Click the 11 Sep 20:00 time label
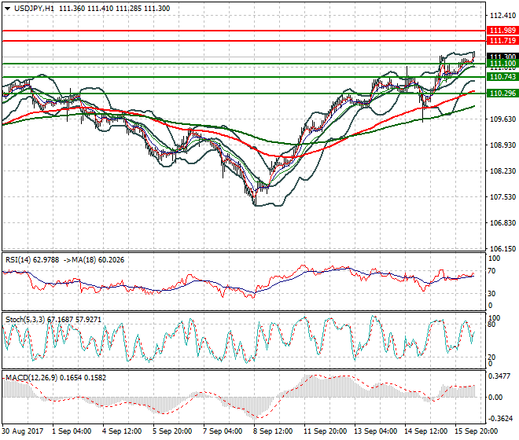The image size is (519, 440). [326, 431]
